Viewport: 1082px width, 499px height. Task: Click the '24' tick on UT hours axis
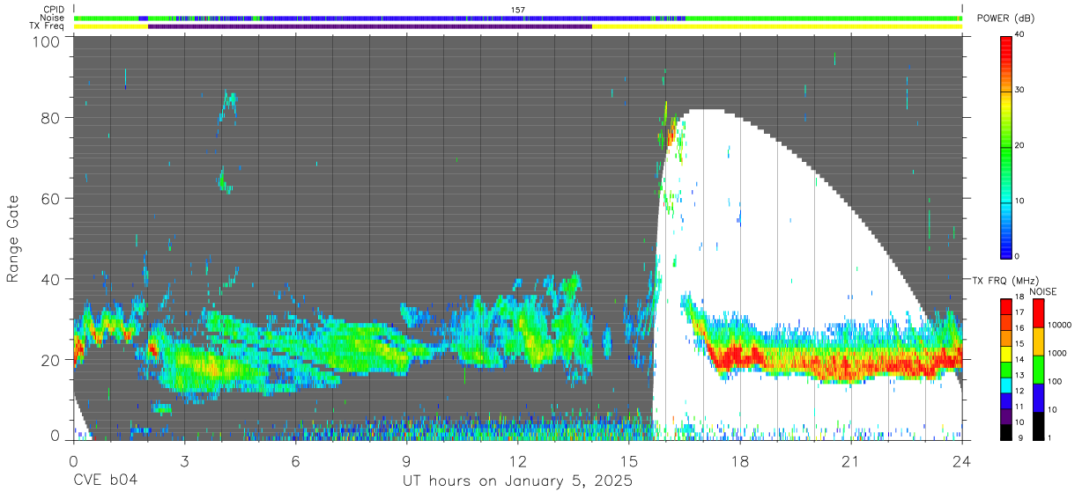(x=962, y=460)
